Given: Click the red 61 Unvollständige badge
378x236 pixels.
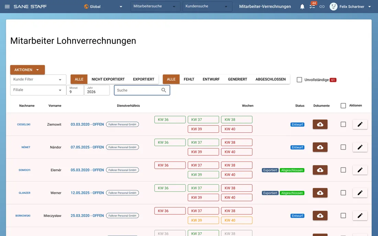Looking at the screenshot, I should point(333,80).
